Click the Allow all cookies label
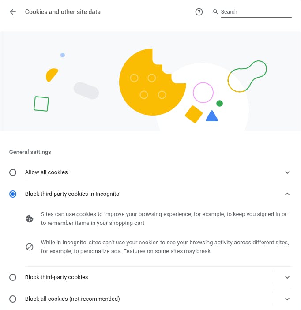Viewport: 301px width, 310px height. (46, 172)
